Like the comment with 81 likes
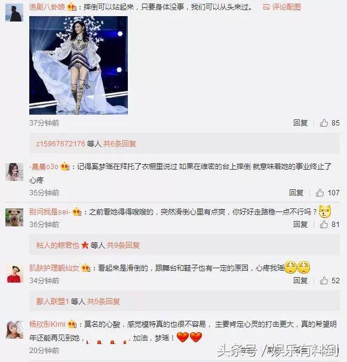347x362 pixels. 324,225
